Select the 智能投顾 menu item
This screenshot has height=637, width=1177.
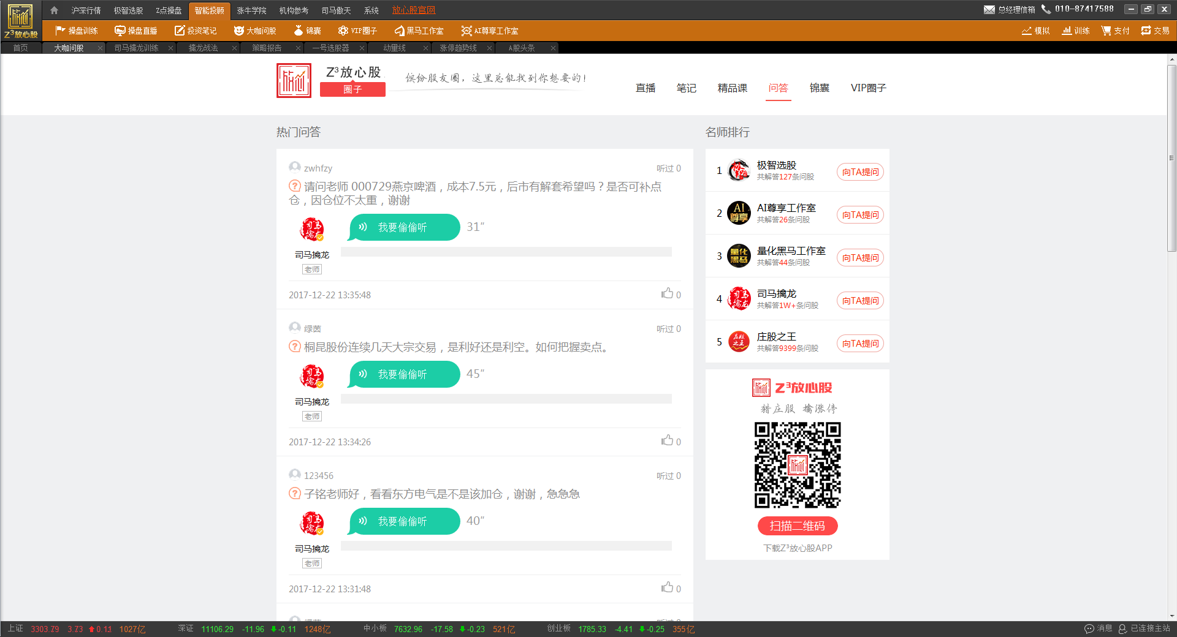(x=209, y=10)
